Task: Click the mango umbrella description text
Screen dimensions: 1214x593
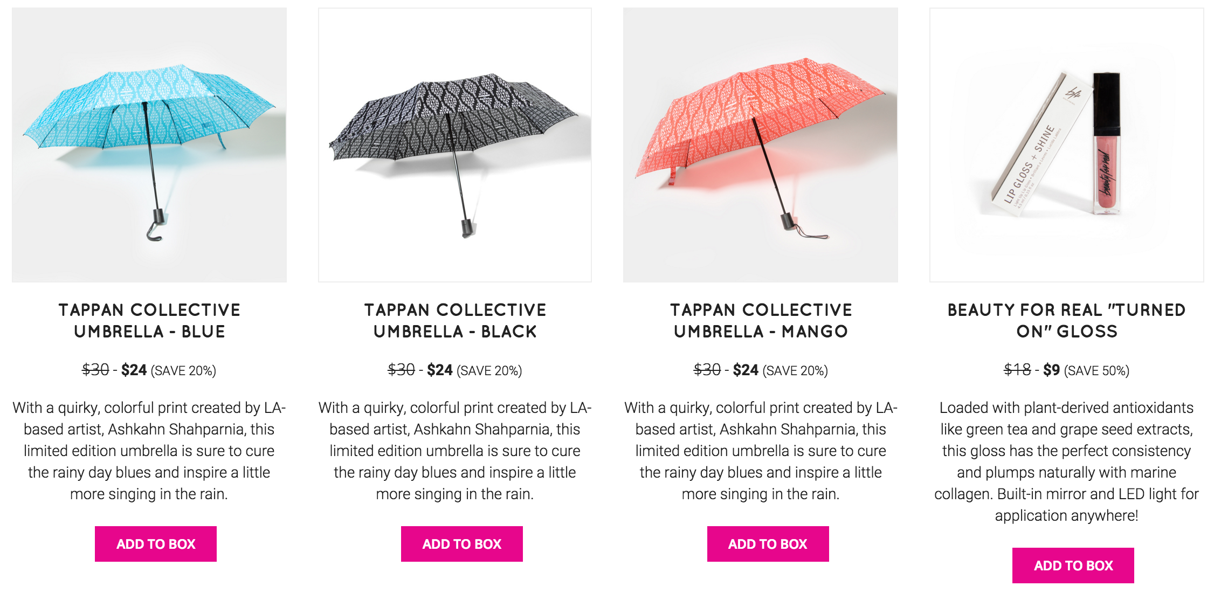Action: [x=761, y=451]
